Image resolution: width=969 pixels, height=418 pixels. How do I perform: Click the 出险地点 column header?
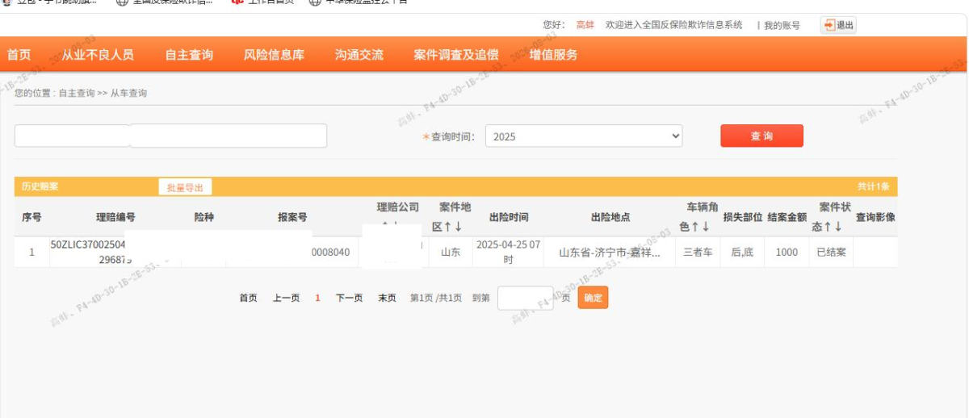pos(610,217)
